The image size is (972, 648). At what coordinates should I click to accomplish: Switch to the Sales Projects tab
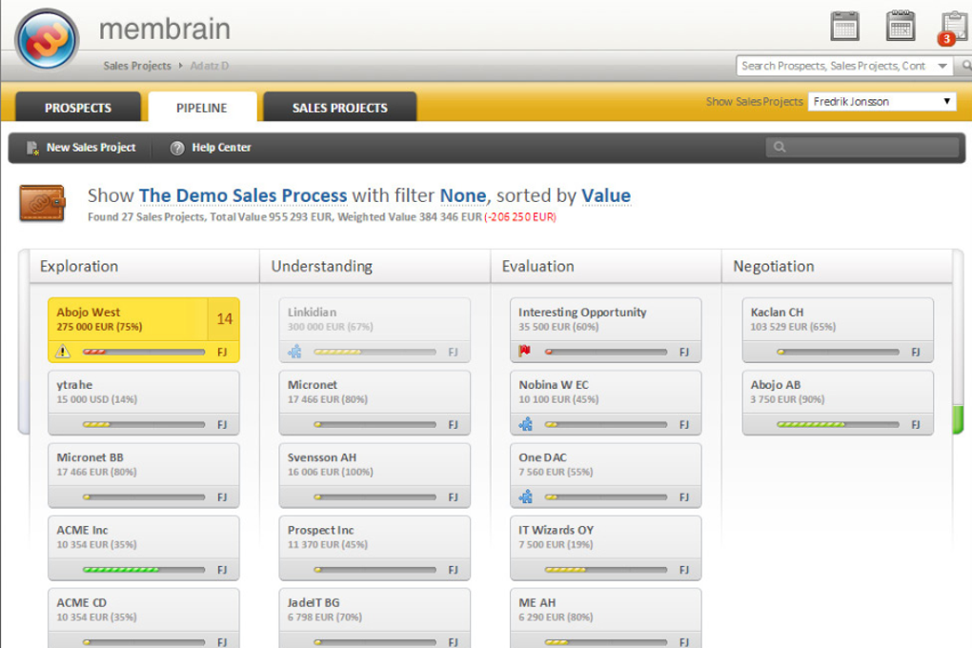(339, 108)
